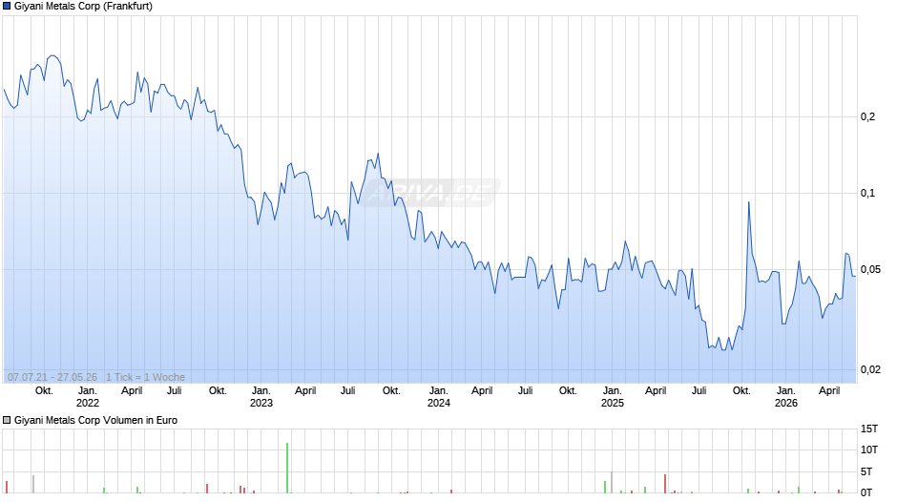
Task: Click the 0,05 price axis label
Action: point(870,269)
